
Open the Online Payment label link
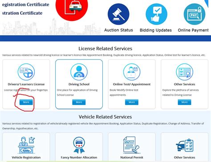[193, 30]
